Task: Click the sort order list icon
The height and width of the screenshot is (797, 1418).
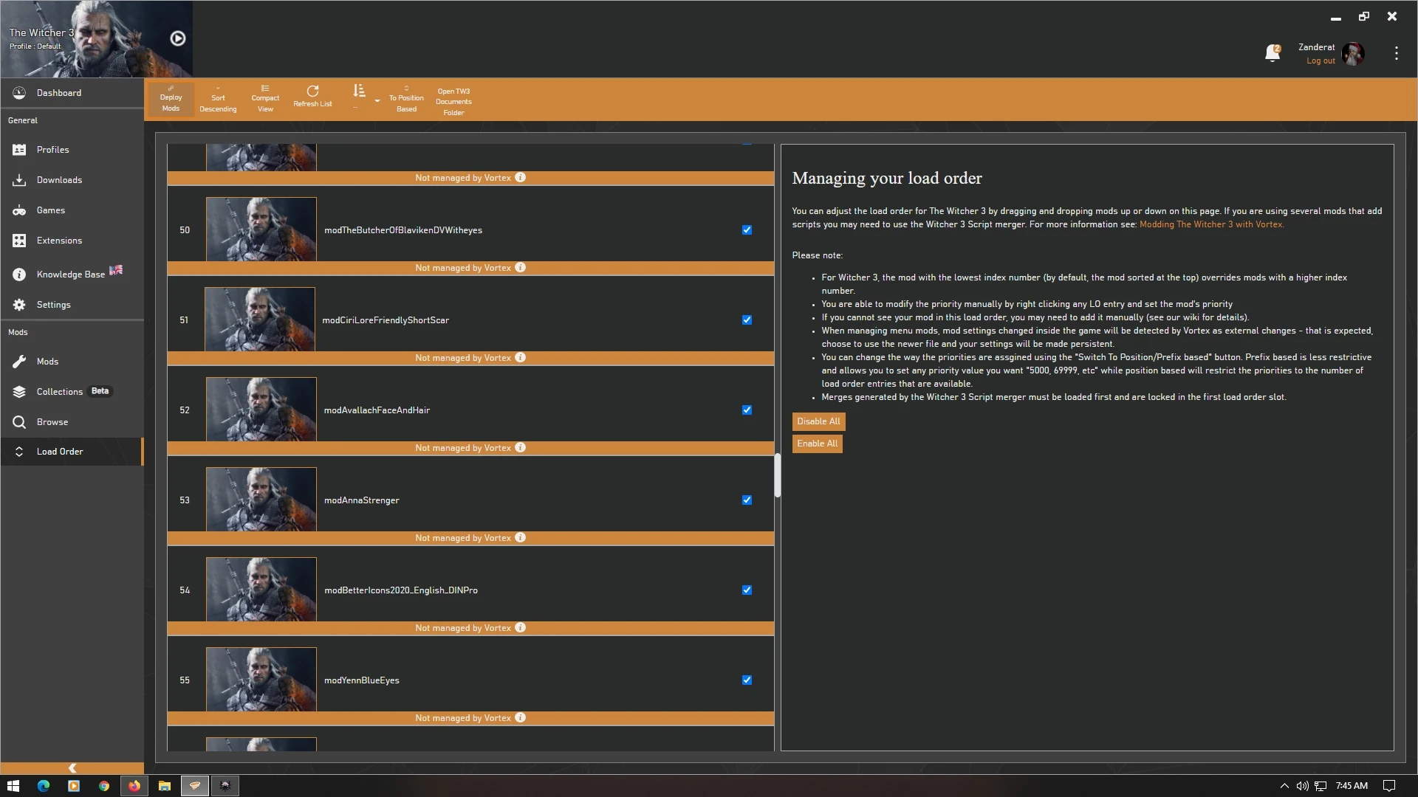Action: [359, 91]
